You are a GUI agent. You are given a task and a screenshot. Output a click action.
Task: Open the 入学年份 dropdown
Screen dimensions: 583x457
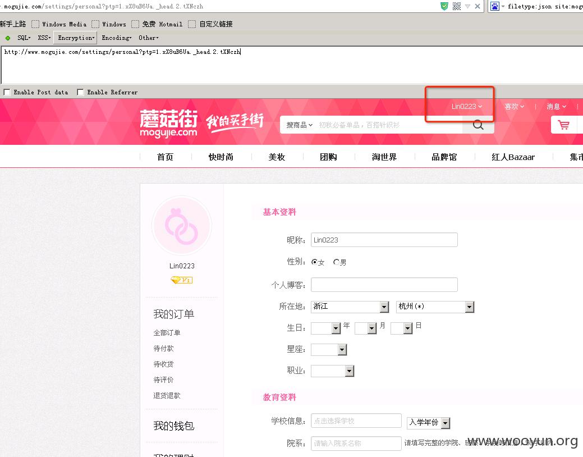pyautogui.click(x=428, y=422)
